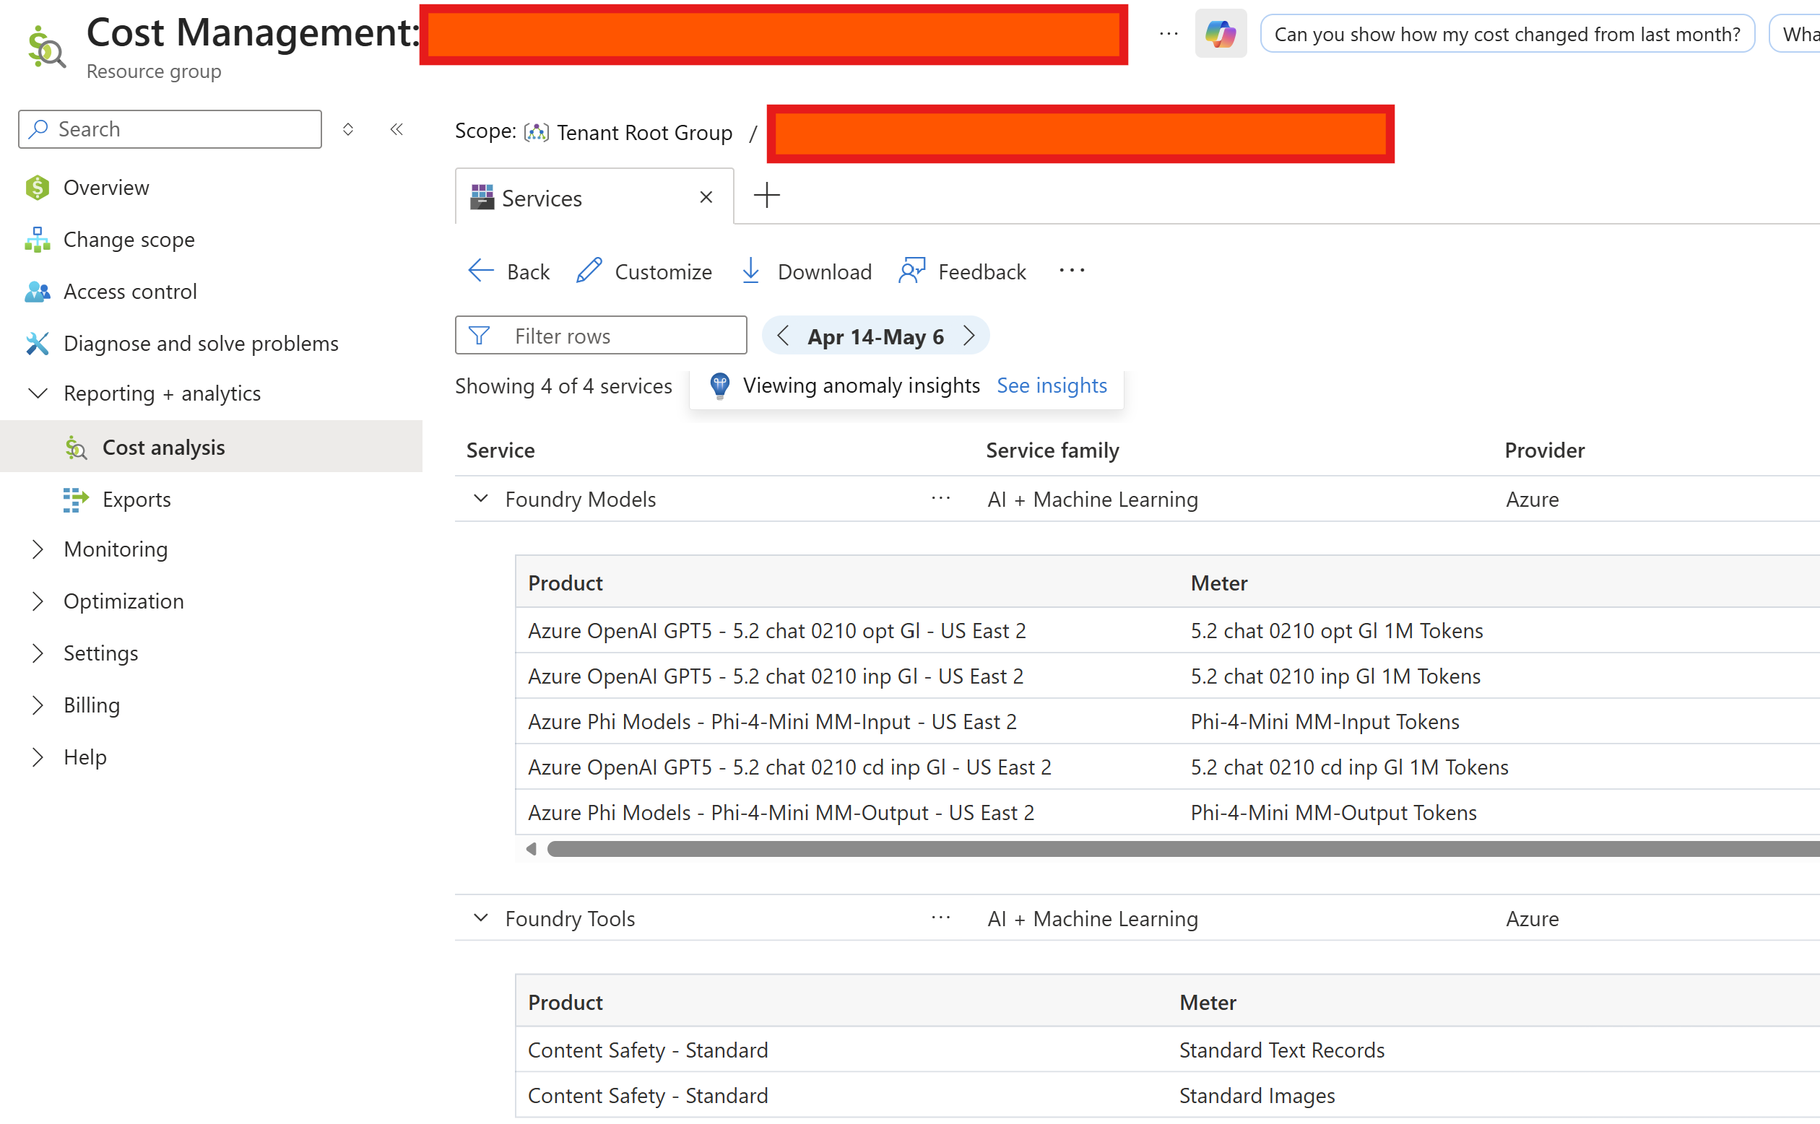This screenshot has height=1124, width=1820.
Task: Collapse the Foundry Tools service row
Action: 481,918
